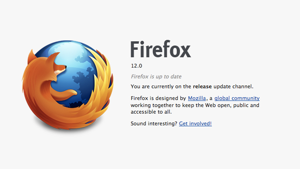Open the global community link

coord(237,98)
